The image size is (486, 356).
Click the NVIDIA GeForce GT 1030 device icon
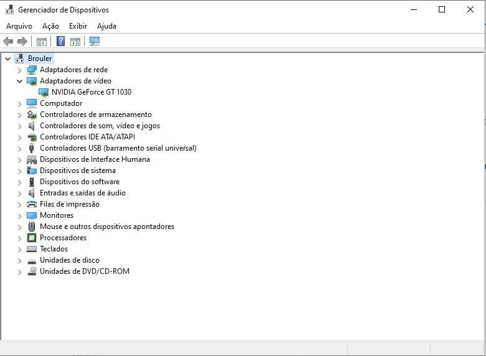[x=44, y=92]
